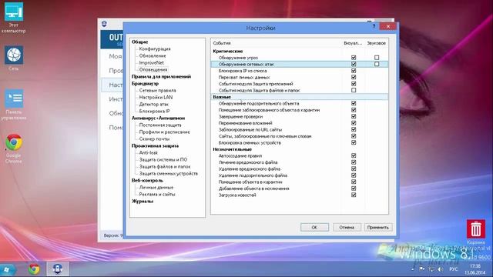Screen dimensions: 493x277
Task: Open Защита сменных устройств page
Action: [x=169, y=173]
